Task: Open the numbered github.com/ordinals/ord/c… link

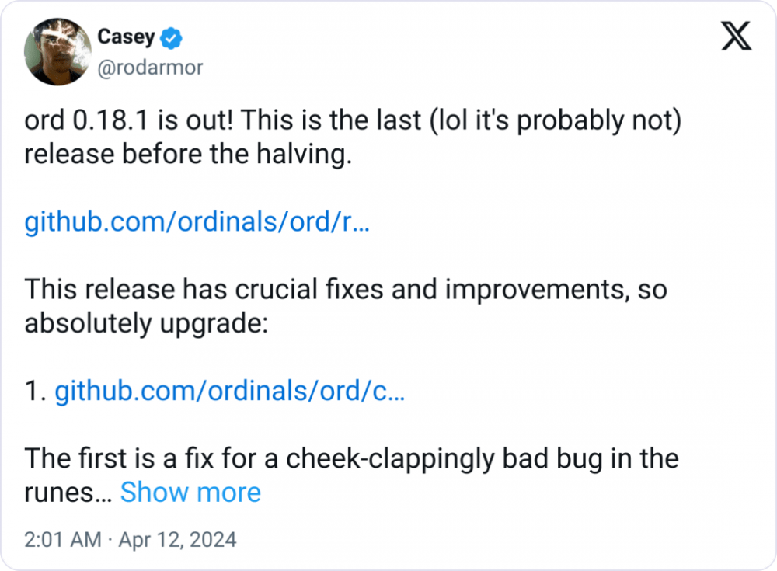Action: pyautogui.click(x=230, y=391)
